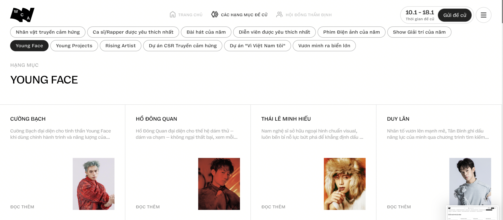Go to Trang Chủ home page

point(190,15)
